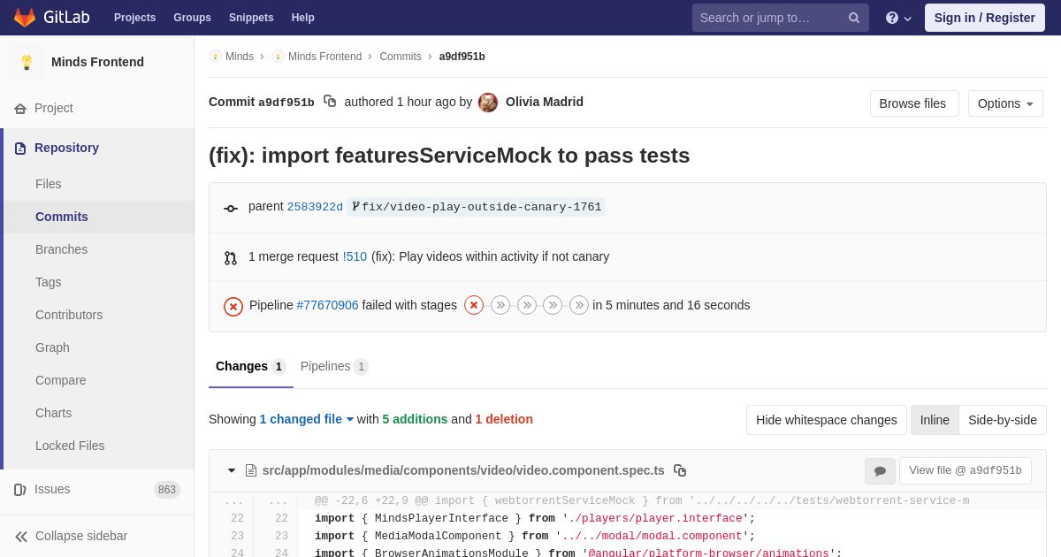Click the GitLab fox logo
Image resolution: width=1061 pixels, height=557 pixels.
coord(25,18)
